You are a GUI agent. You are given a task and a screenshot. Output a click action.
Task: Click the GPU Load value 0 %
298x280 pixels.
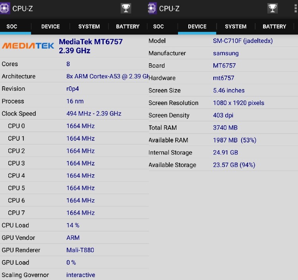pyautogui.click(x=71, y=262)
